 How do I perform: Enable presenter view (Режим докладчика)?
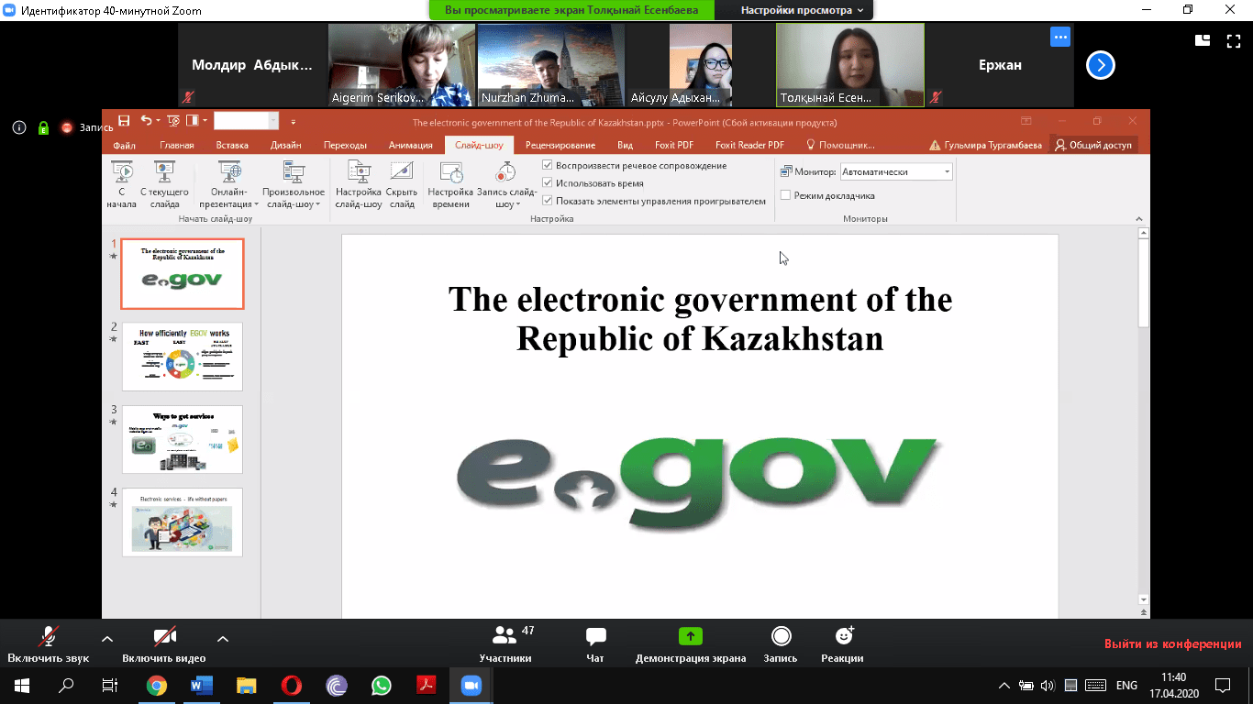coord(785,195)
